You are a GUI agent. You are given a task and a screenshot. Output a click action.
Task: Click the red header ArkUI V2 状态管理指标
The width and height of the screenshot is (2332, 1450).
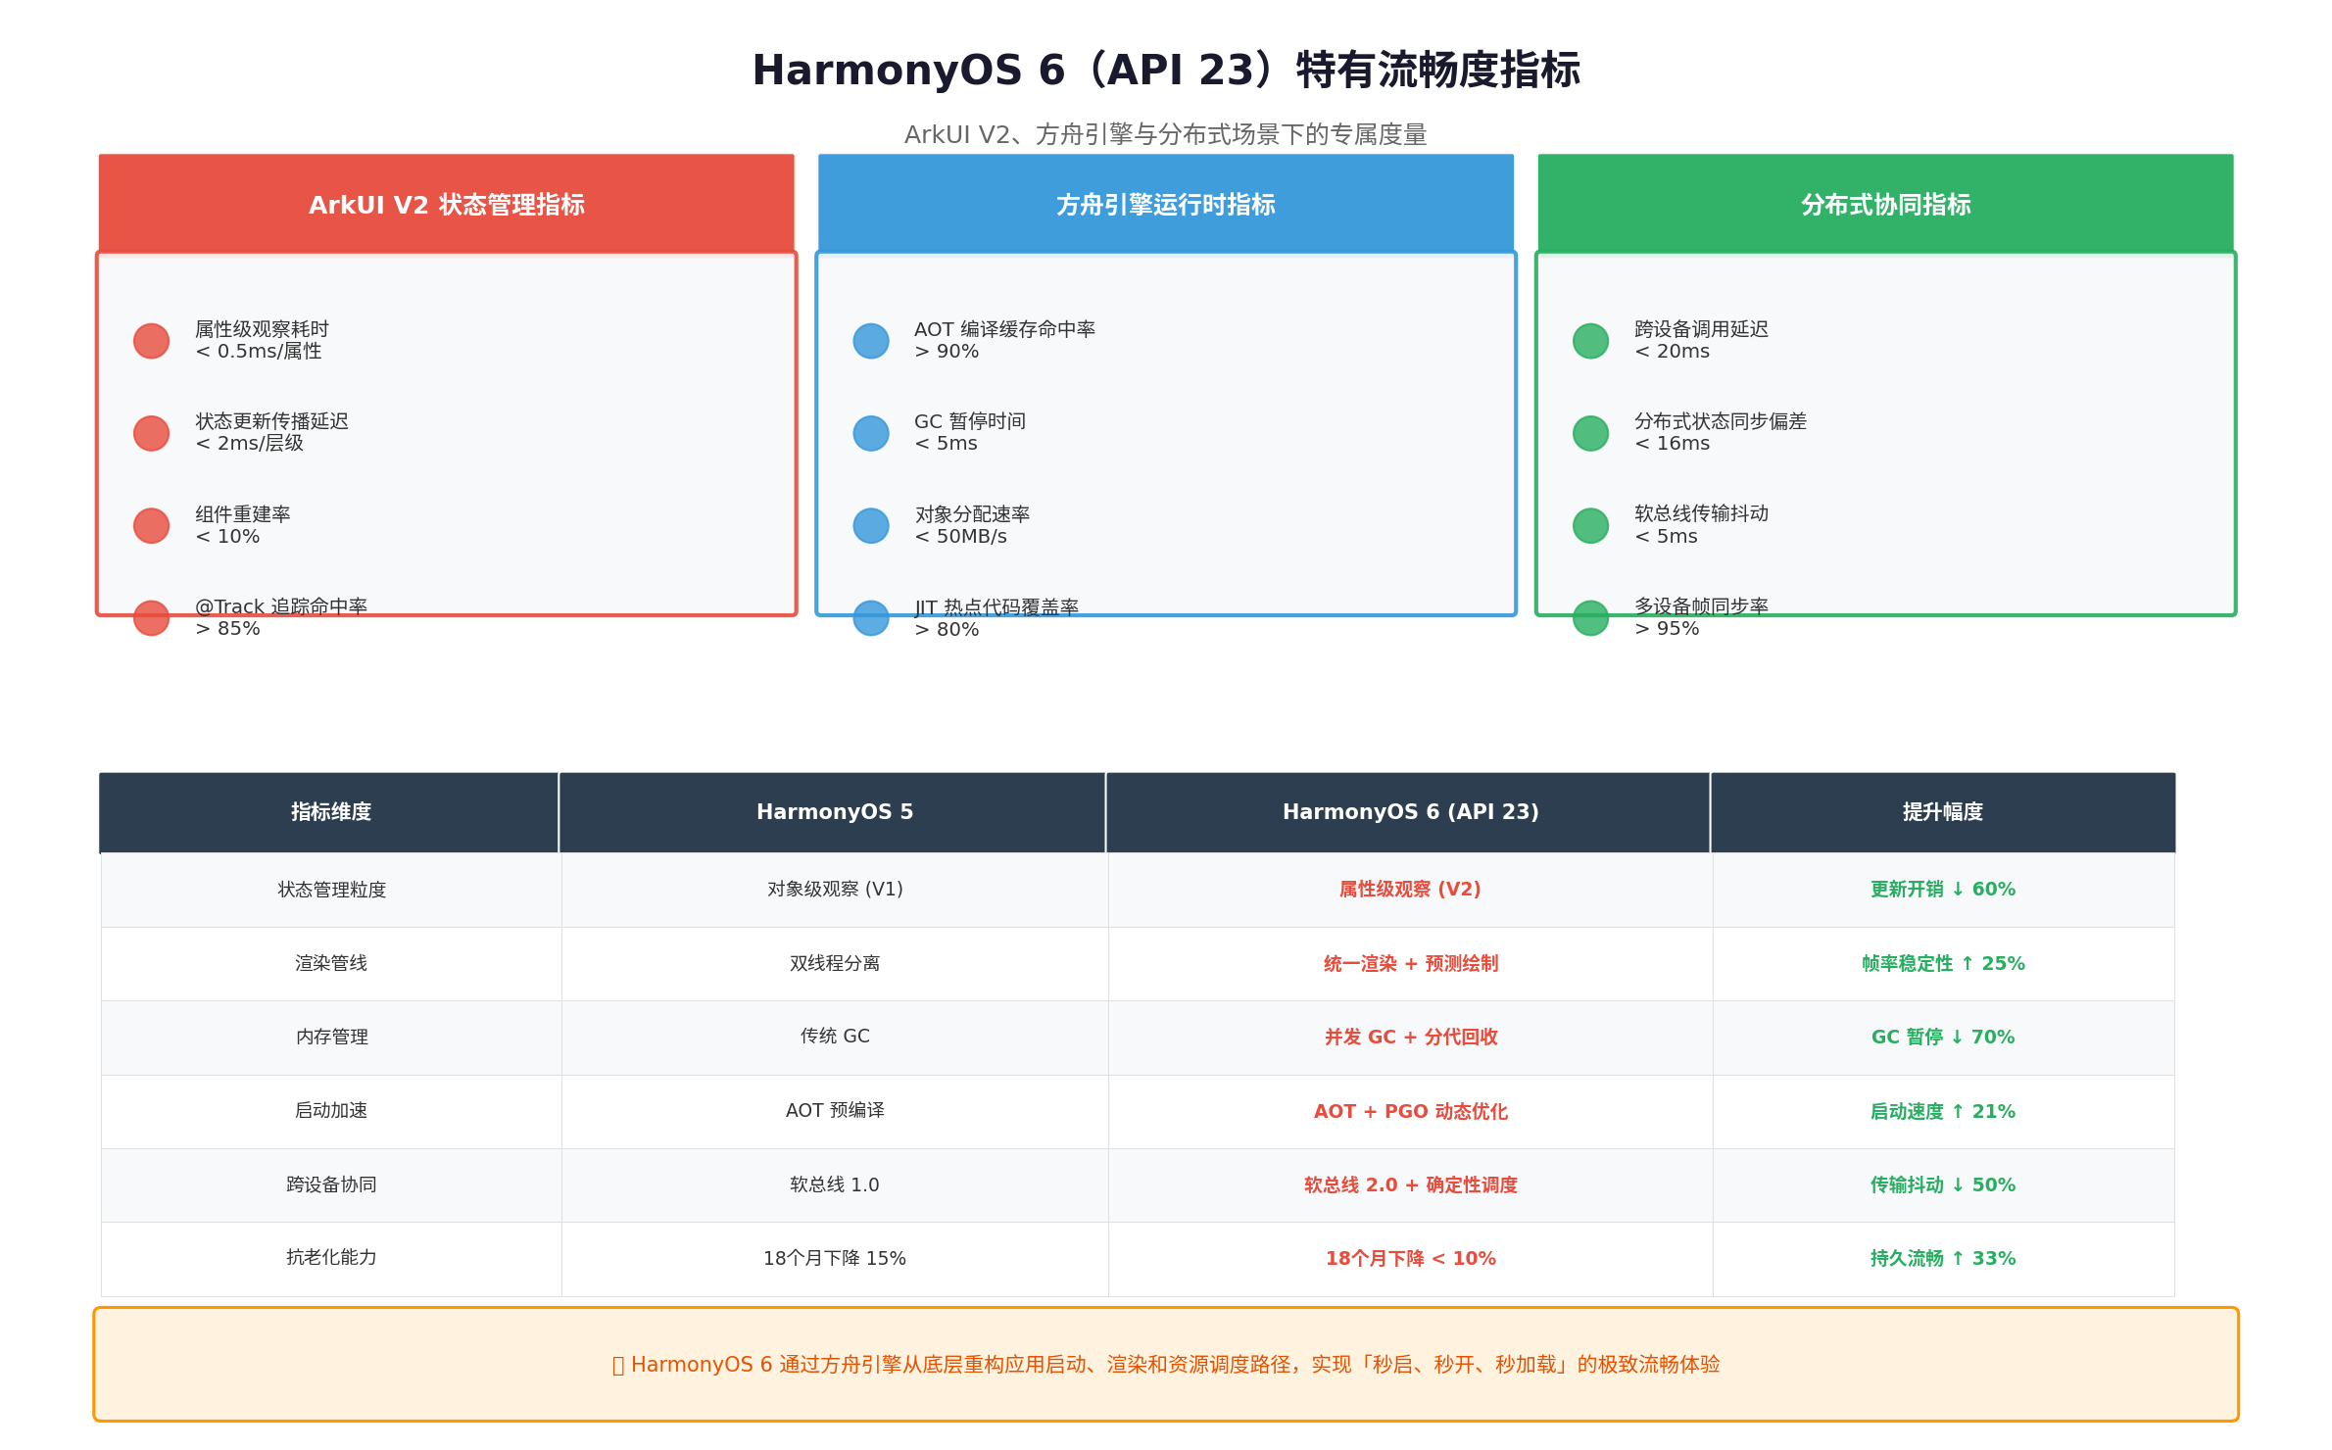pos(447,205)
